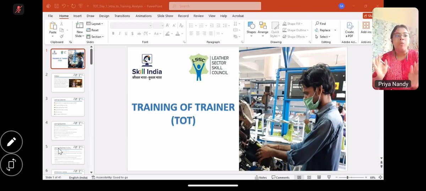Apply text shadow formatting

tap(132, 33)
